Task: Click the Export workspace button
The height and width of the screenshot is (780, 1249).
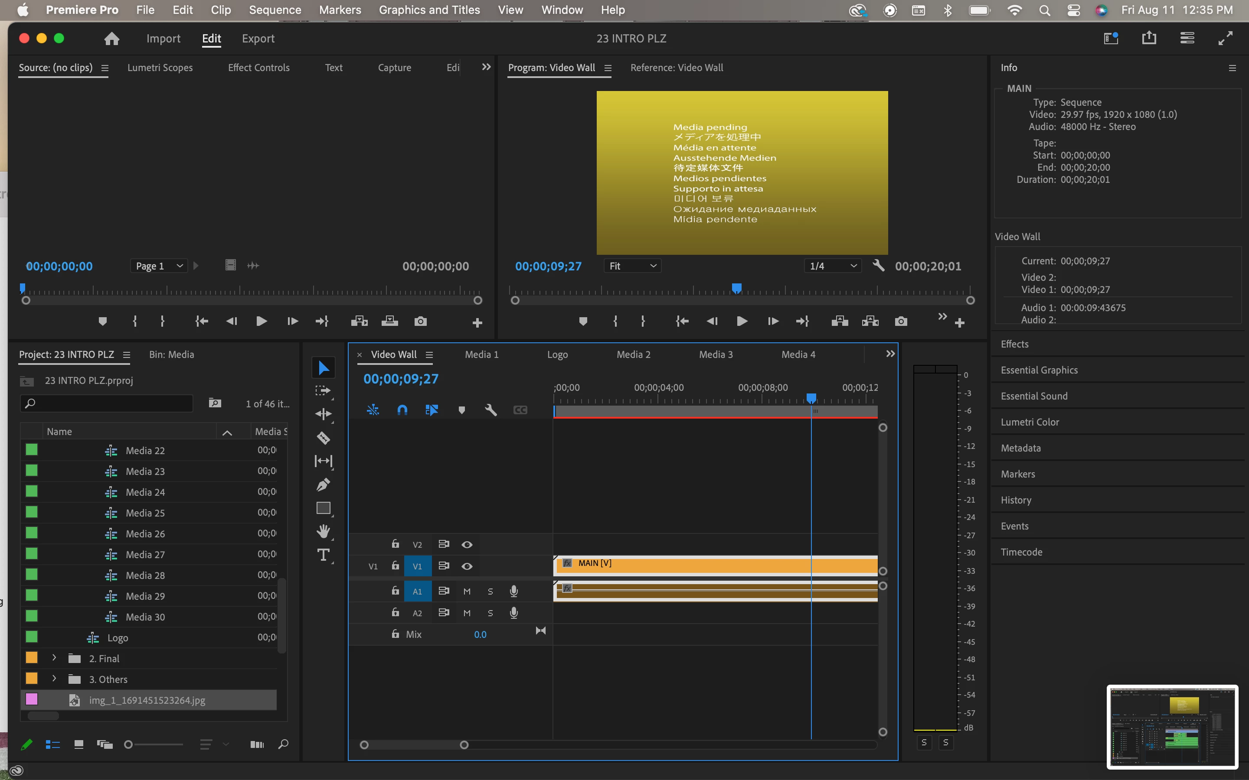Action: (258, 39)
